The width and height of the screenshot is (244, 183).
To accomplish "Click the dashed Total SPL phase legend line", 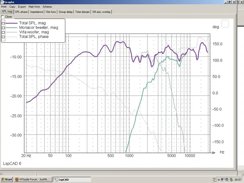I will 11,37.
